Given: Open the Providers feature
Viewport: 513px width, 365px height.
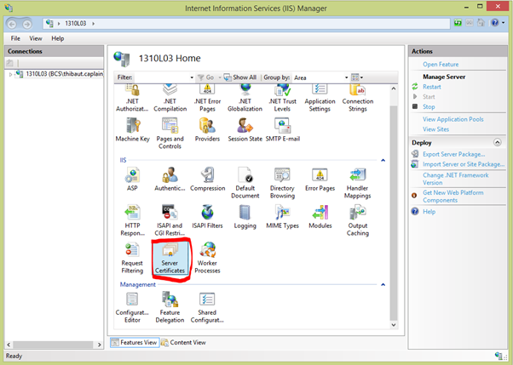Looking at the screenshot, I should pos(207,130).
